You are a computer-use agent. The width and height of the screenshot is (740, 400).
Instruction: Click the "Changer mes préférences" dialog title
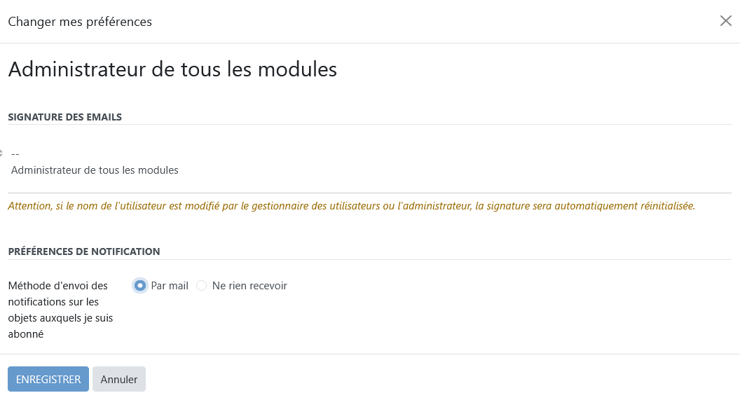80,22
